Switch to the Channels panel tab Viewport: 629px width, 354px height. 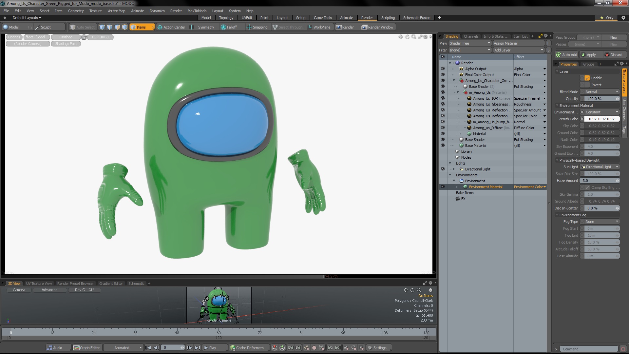(471, 36)
